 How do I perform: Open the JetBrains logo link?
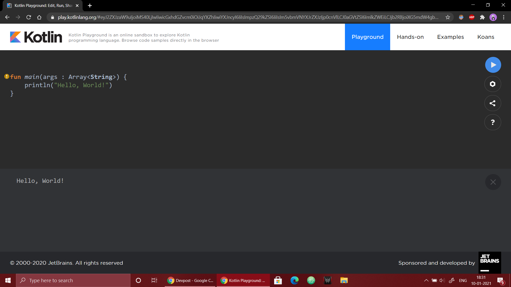coord(489,263)
